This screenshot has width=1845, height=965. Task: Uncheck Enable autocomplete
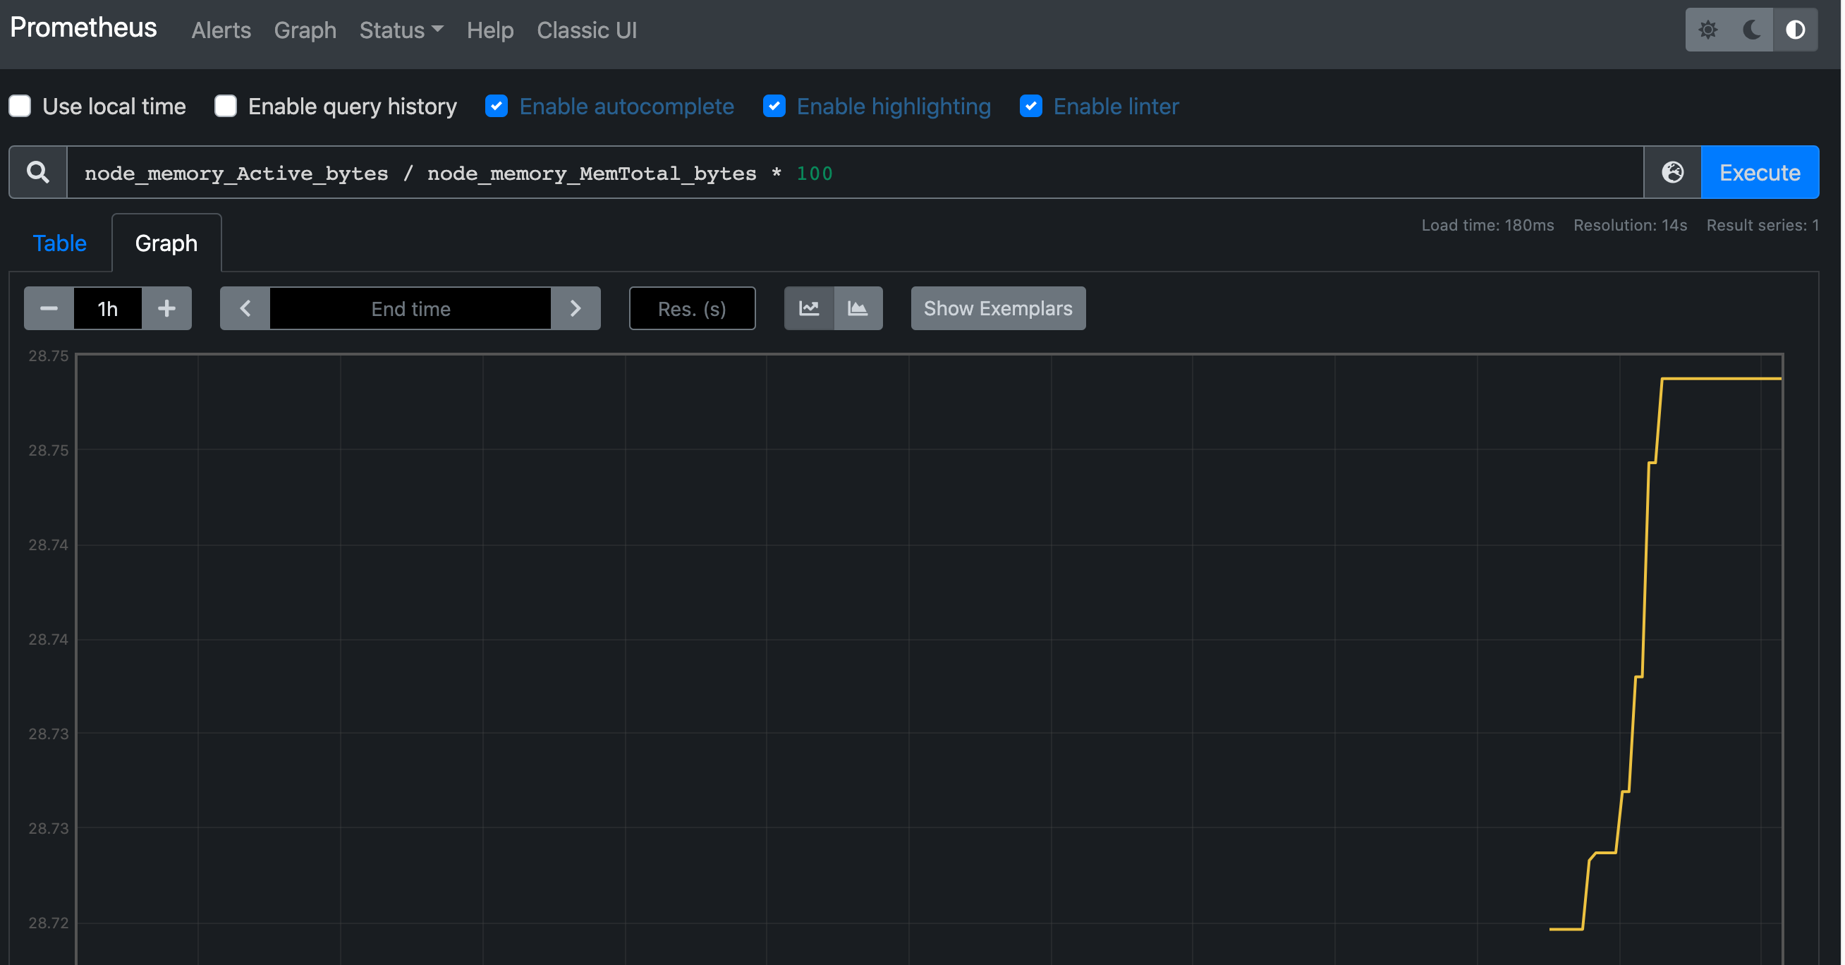(x=497, y=106)
